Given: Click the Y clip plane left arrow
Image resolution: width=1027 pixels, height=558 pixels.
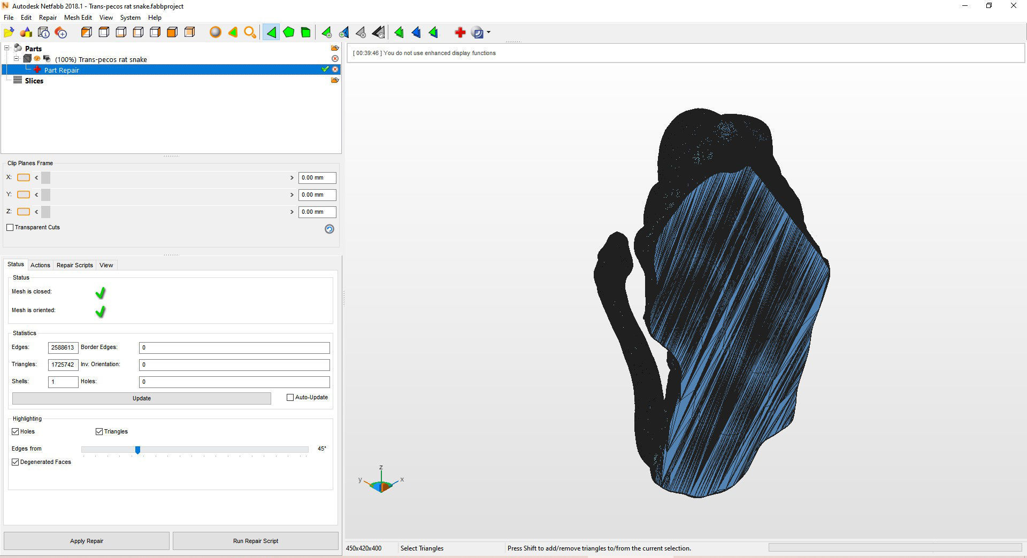Looking at the screenshot, I should (36, 195).
